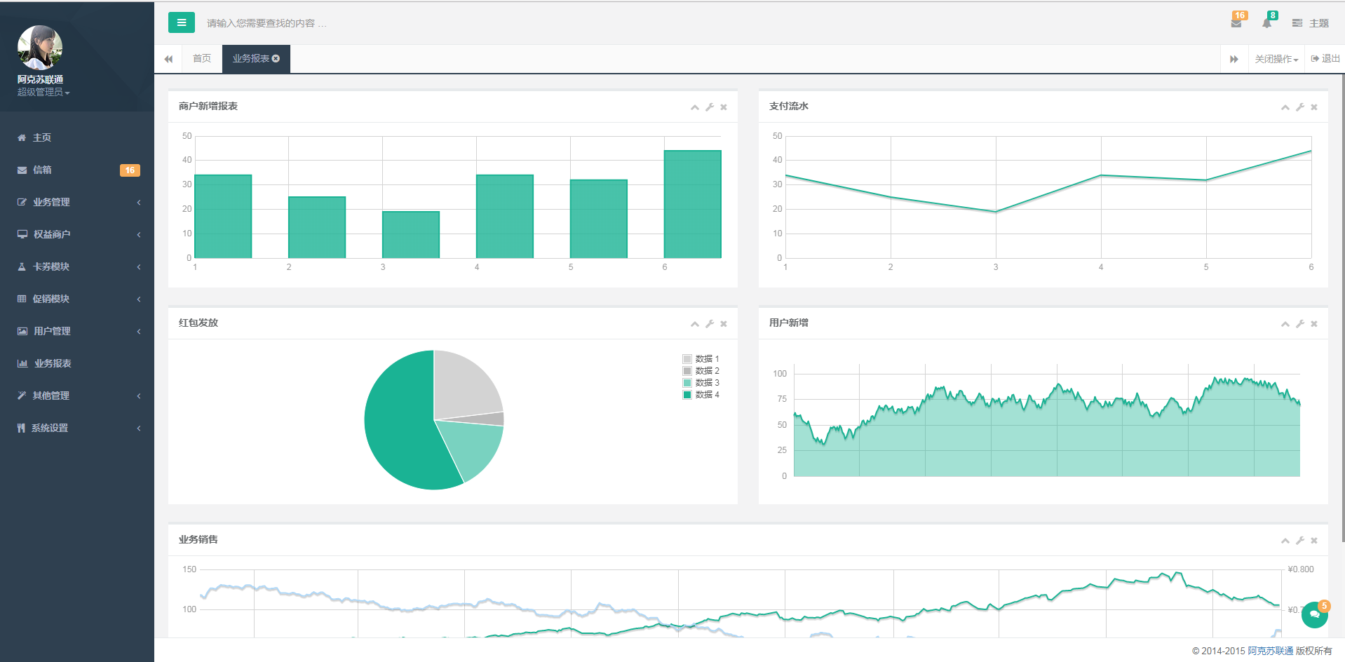Click the 阿克苏联通 link in the footer

click(1270, 651)
